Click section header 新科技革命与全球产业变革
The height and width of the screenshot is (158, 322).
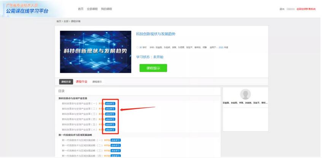point(73,99)
